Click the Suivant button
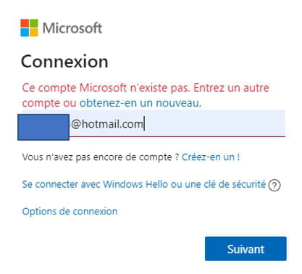302x274 pixels. (x=246, y=249)
